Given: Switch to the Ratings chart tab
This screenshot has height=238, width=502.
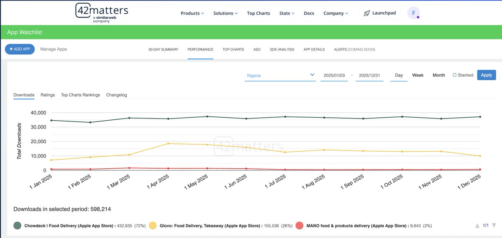Looking at the screenshot, I should tap(48, 95).
